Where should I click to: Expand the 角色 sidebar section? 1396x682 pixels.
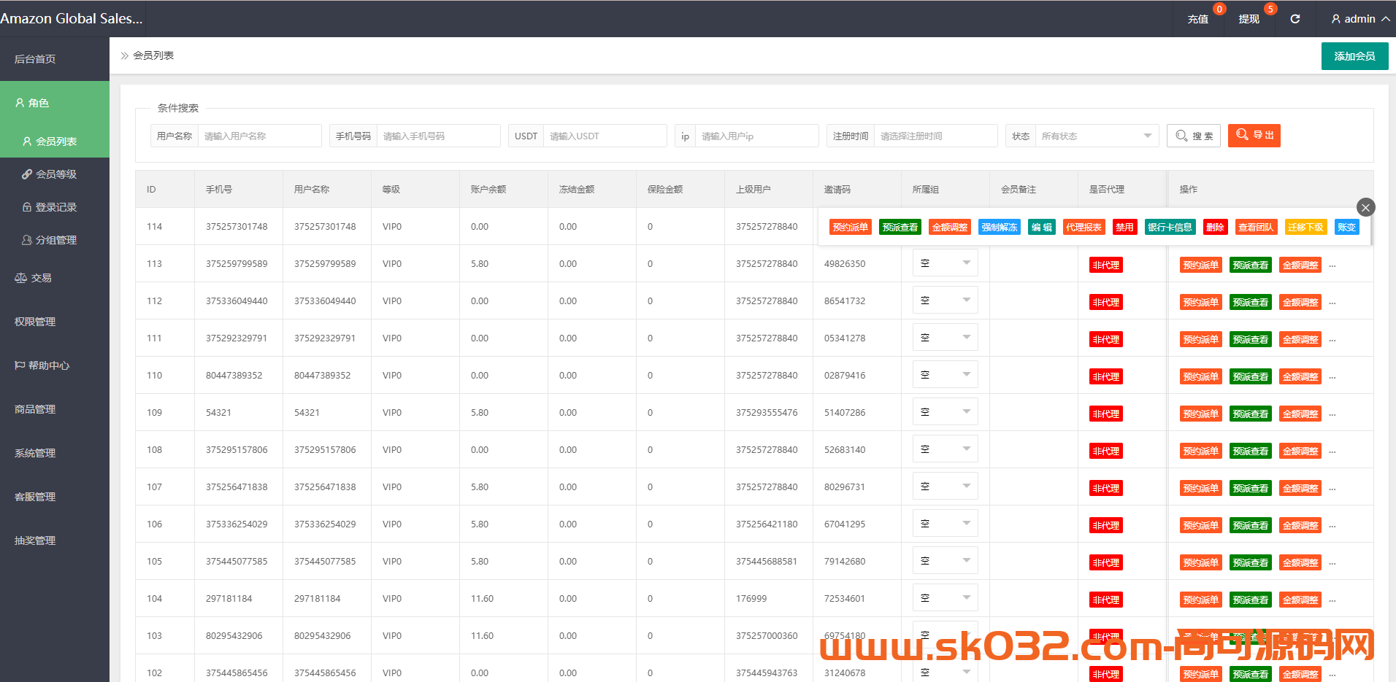tap(55, 103)
